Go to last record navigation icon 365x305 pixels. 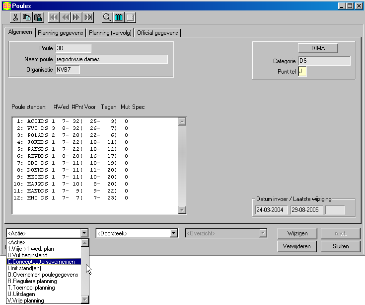tap(88, 17)
